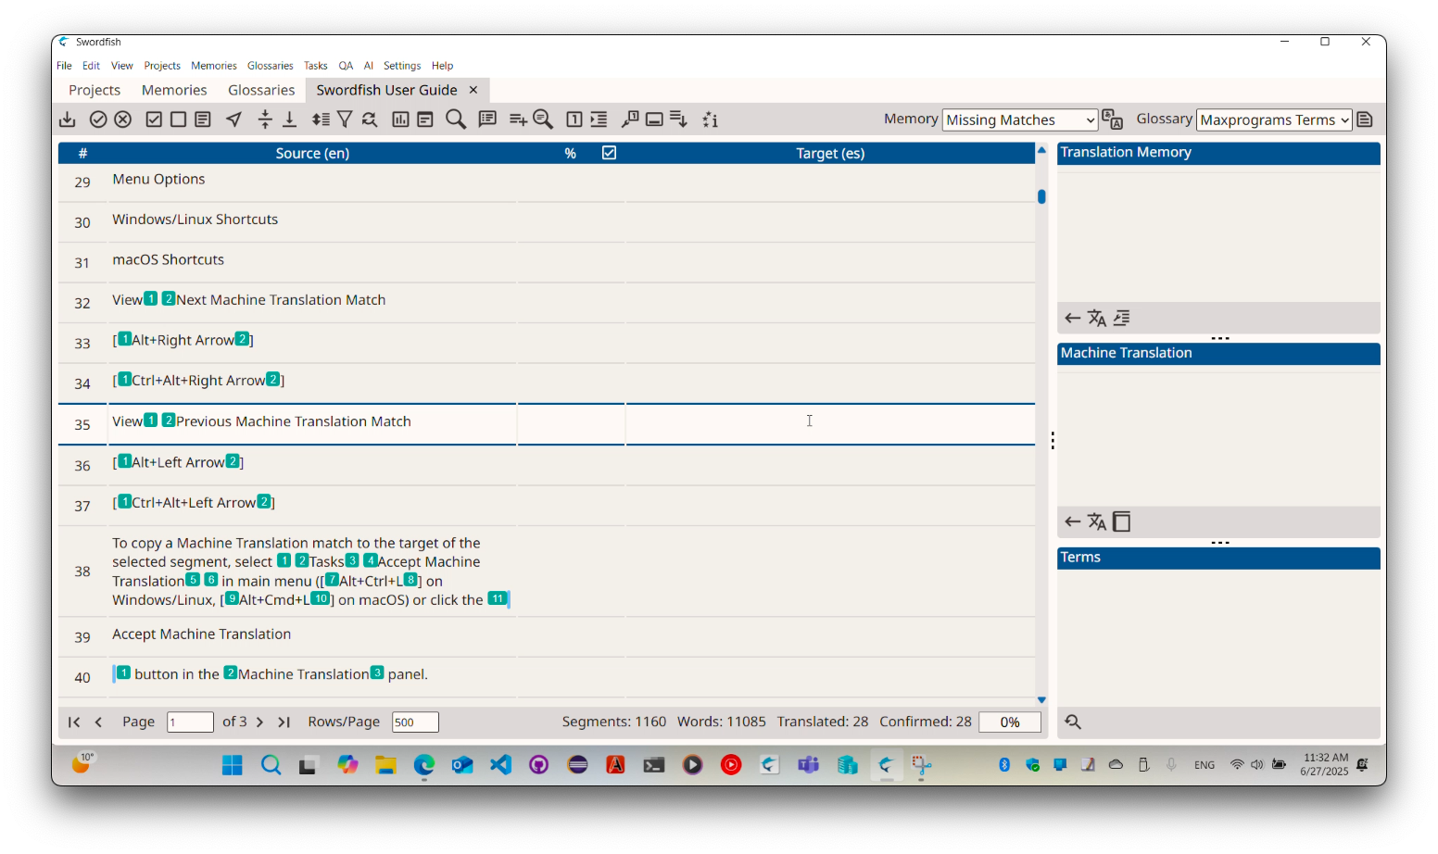Screen dimensions: 1438x854
Task: Switch to the Glossaries tab
Action: [x=261, y=90]
